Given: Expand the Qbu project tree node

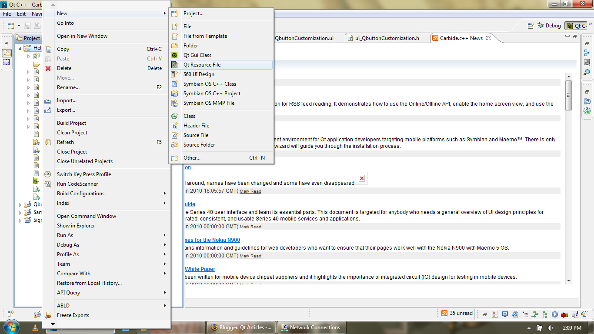Looking at the screenshot, I should tap(20, 204).
